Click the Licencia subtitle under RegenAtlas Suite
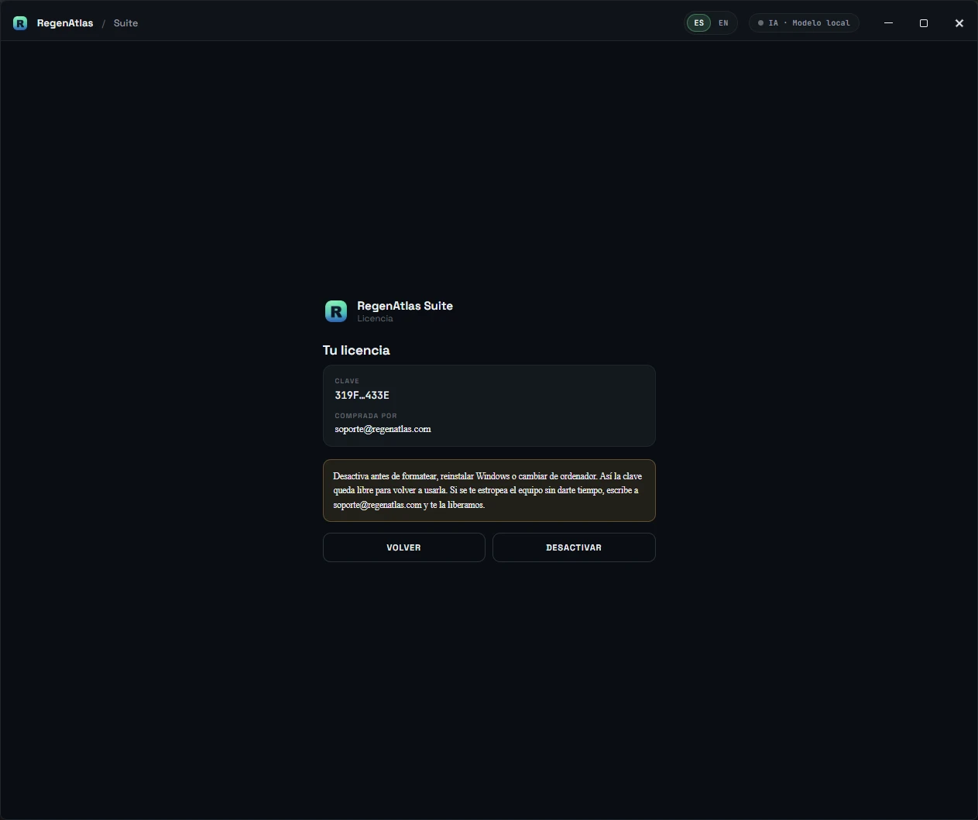The image size is (978, 820). click(x=375, y=318)
